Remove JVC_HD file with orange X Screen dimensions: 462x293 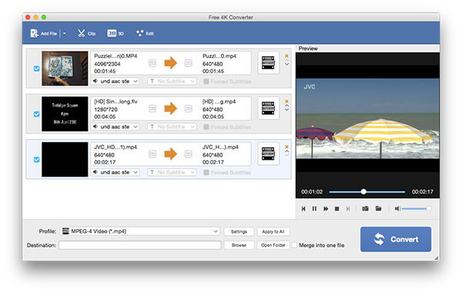[x=286, y=146]
